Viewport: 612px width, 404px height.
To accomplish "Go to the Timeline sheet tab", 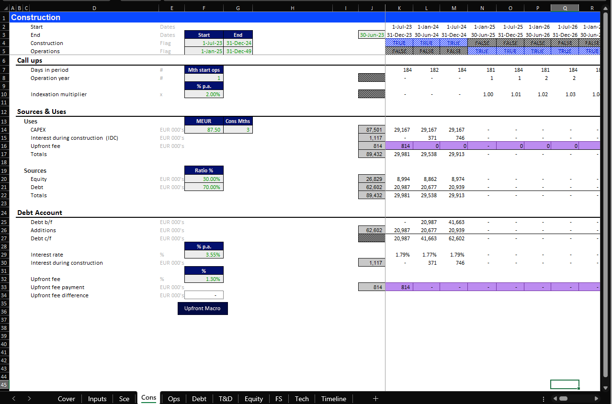I will (x=333, y=398).
